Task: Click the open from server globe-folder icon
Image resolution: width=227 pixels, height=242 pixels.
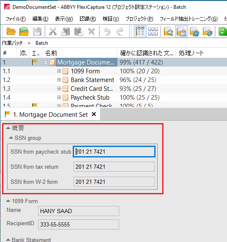Action: [x=24, y=31]
